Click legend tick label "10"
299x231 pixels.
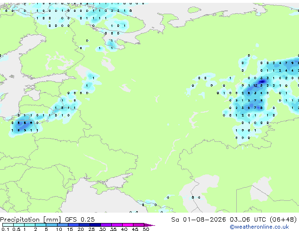(x=59, y=229)
